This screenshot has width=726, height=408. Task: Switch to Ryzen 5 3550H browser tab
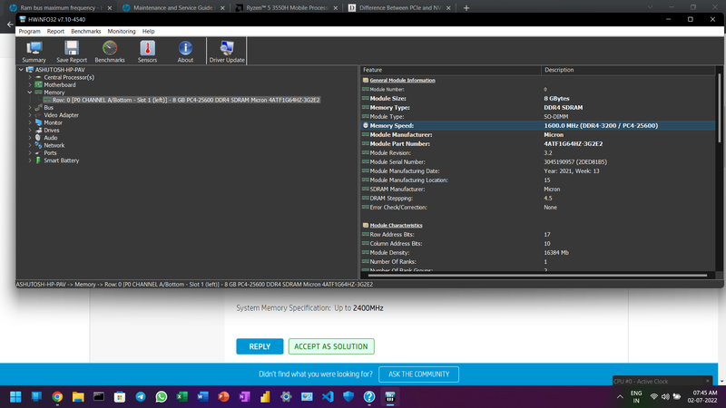point(286,8)
